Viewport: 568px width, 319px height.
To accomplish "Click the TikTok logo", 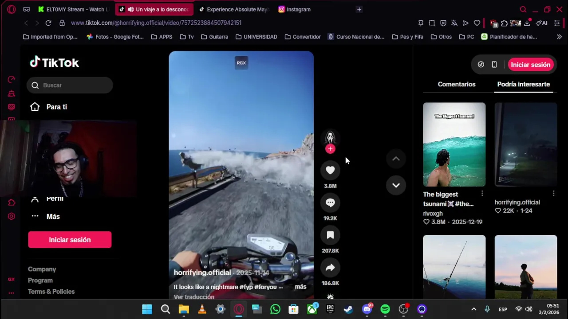I will (x=54, y=62).
